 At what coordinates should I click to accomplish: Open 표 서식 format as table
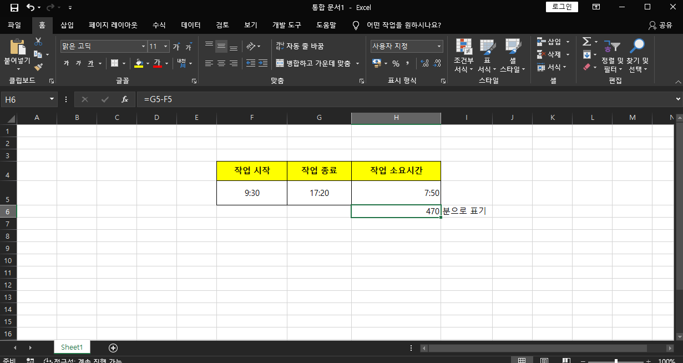[x=487, y=56]
